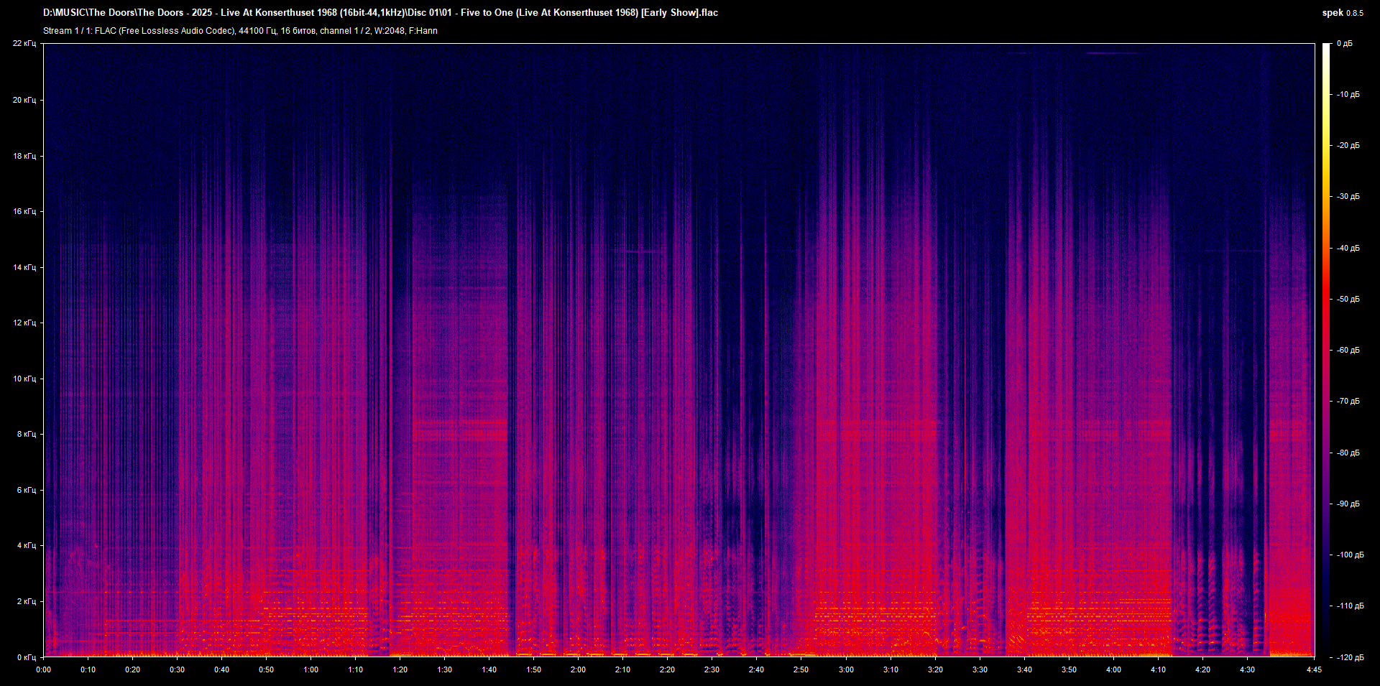Click the FLAC stream info line
The height and width of the screenshot is (686, 1380).
pyautogui.click(x=240, y=31)
